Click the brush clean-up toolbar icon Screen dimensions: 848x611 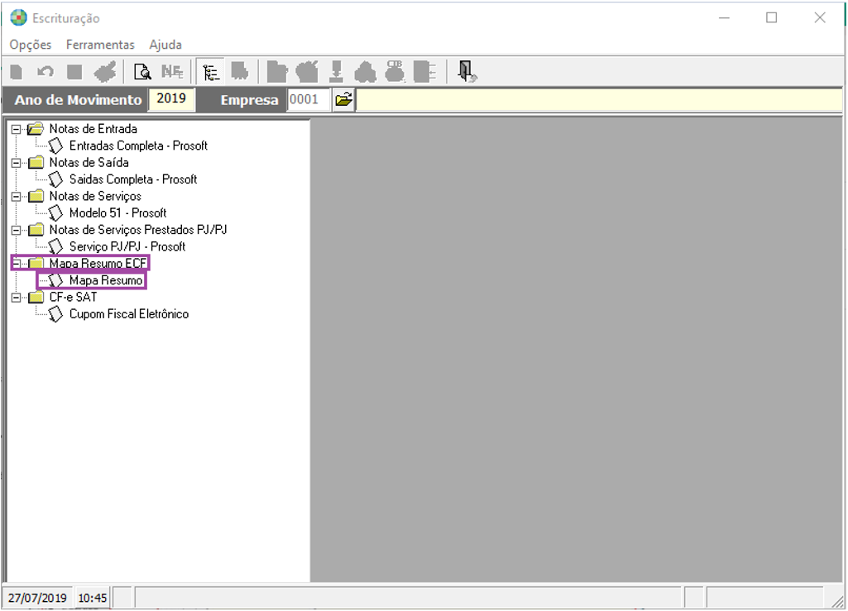[x=105, y=72]
